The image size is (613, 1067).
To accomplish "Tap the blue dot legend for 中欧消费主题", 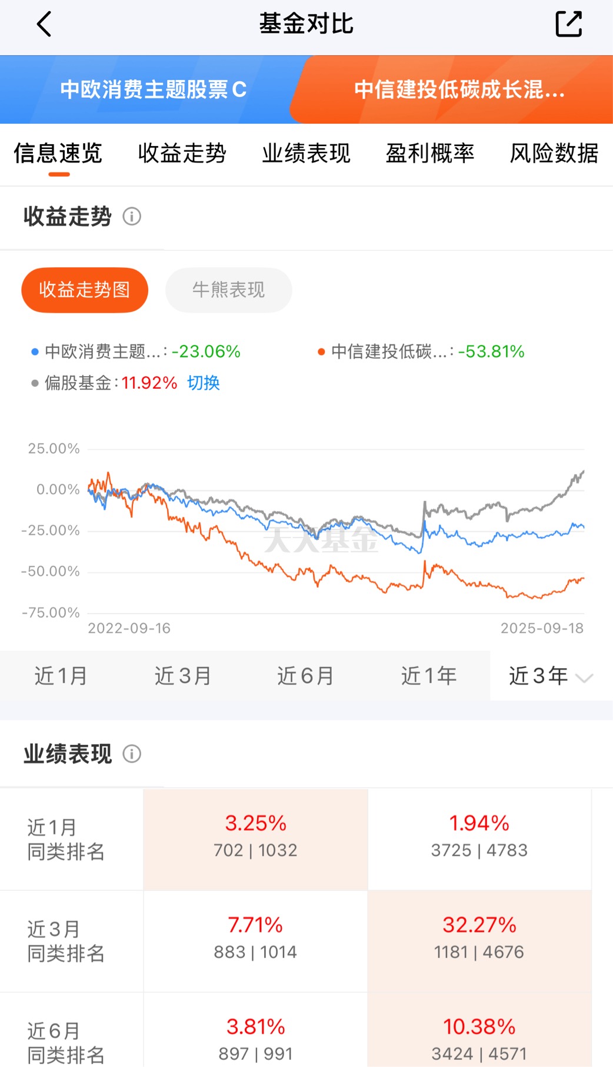I will (x=35, y=352).
